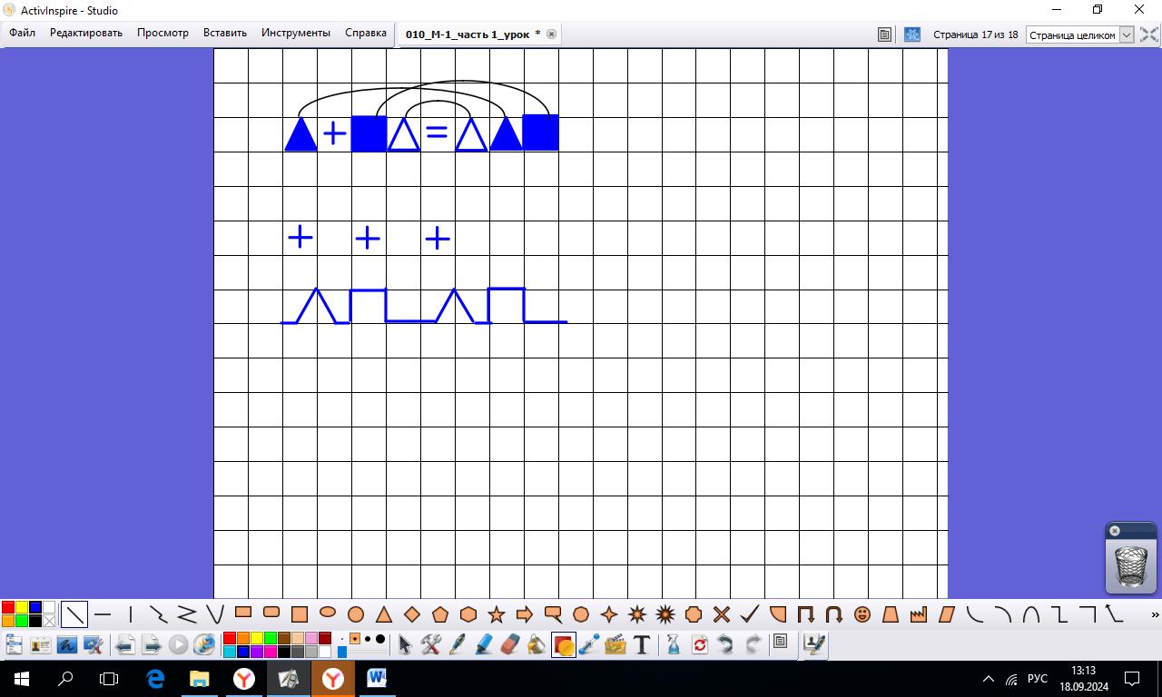Open the Word app in the taskbar
The width and height of the screenshot is (1162, 697).
tap(377, 678)
